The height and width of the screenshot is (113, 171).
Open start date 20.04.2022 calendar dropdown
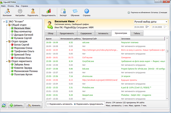147,27
